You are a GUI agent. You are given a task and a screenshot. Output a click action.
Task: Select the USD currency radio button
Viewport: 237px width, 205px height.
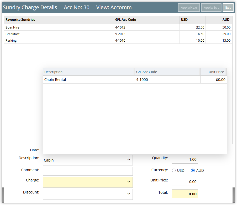coord(174,170)
